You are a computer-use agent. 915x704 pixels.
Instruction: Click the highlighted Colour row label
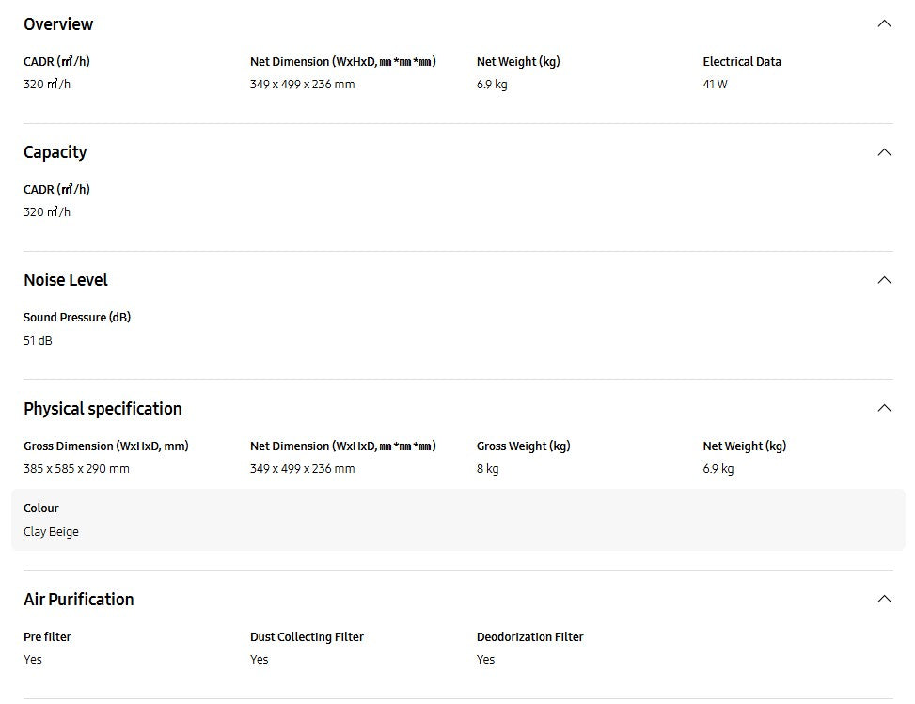[x=41, y=508]
